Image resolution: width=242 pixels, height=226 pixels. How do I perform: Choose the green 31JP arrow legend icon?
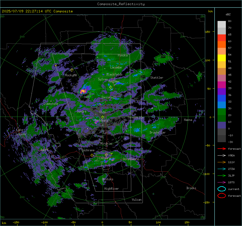222,175
